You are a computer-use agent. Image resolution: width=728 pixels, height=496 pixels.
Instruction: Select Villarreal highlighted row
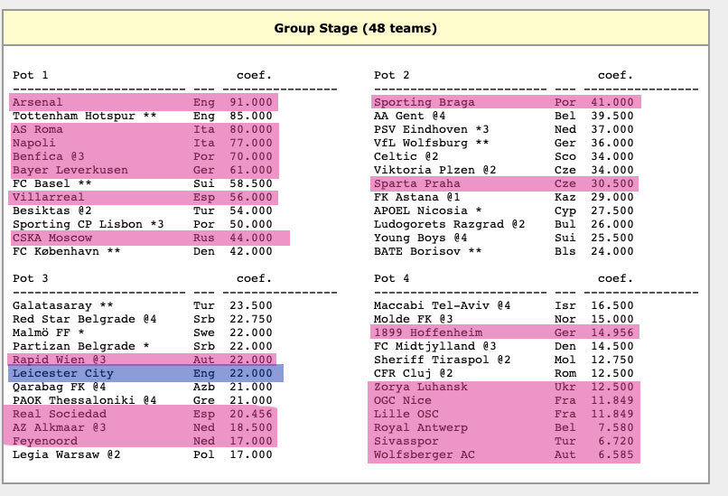pos(144,197)
